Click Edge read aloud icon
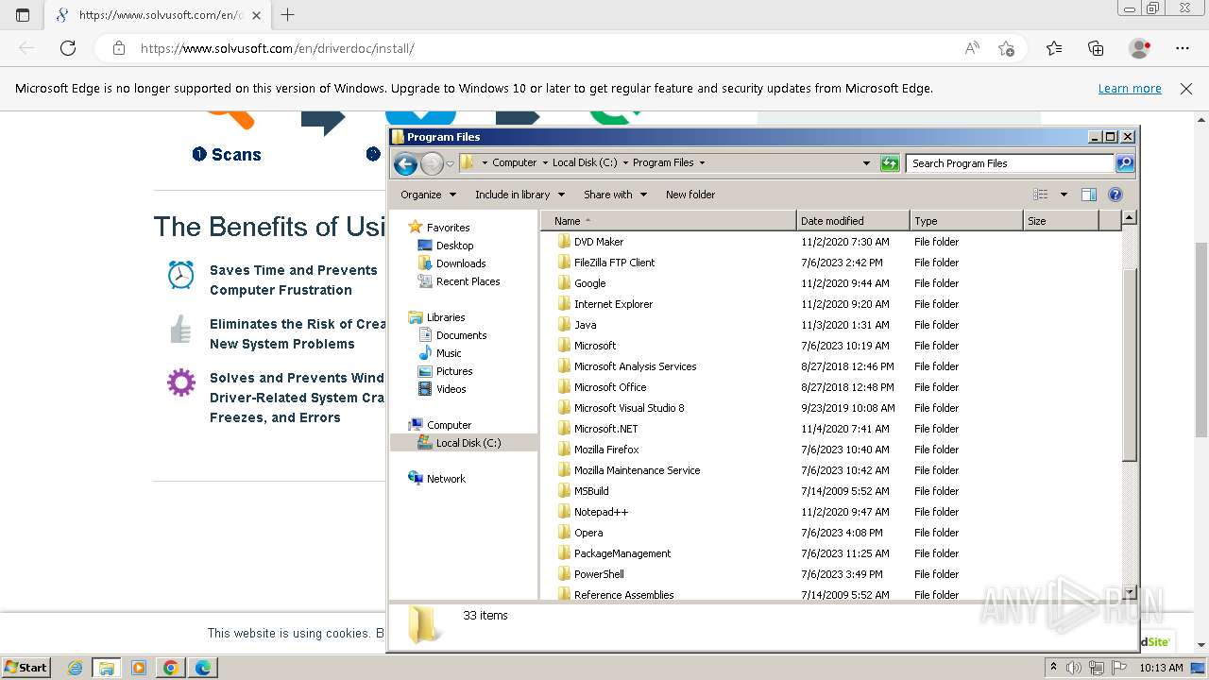 972,48
